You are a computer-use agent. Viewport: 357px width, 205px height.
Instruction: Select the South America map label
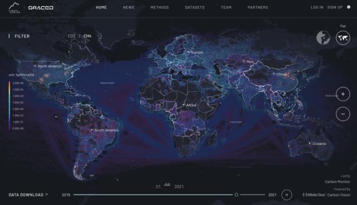coord(107,130)
